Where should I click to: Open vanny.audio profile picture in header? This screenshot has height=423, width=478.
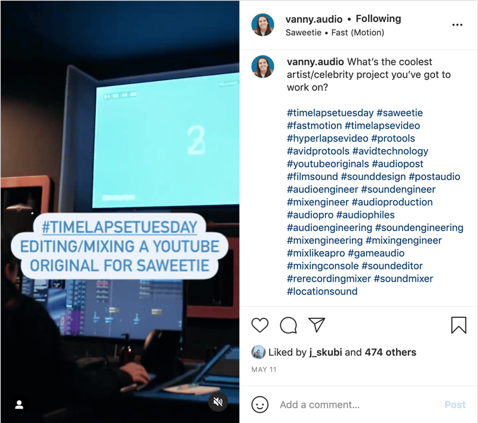click(x=262, y=24)
